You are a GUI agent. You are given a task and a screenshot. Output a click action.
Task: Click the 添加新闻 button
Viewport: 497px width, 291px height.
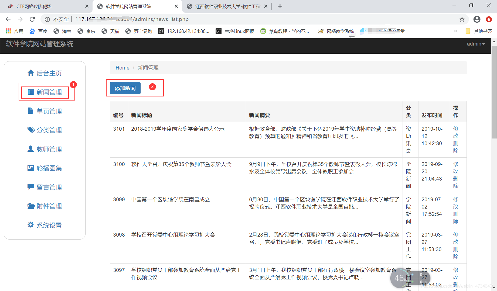point(125,88)
